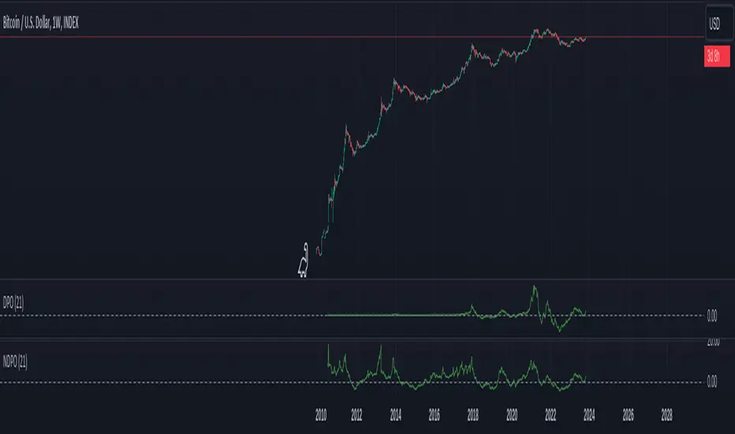735x434 pixels.
Task: Click the Bitcoin / U.S. Dollar symbol title
Action: click(41, 23)
